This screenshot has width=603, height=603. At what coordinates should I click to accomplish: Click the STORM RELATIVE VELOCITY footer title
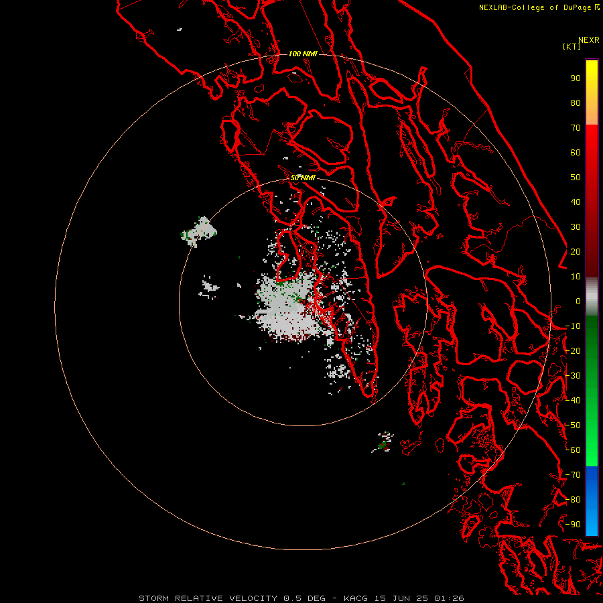click(x=208, y=598)
